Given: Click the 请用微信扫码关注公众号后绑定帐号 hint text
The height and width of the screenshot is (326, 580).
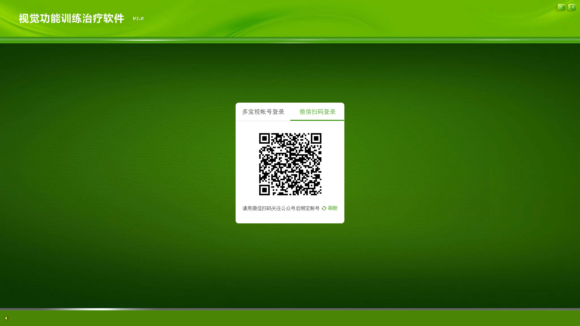Looking at the screenshot, I should tap(281, 208).
